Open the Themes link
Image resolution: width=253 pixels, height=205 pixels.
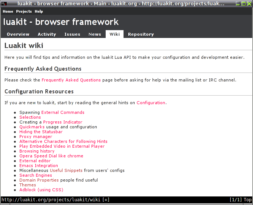coord(28,185)
